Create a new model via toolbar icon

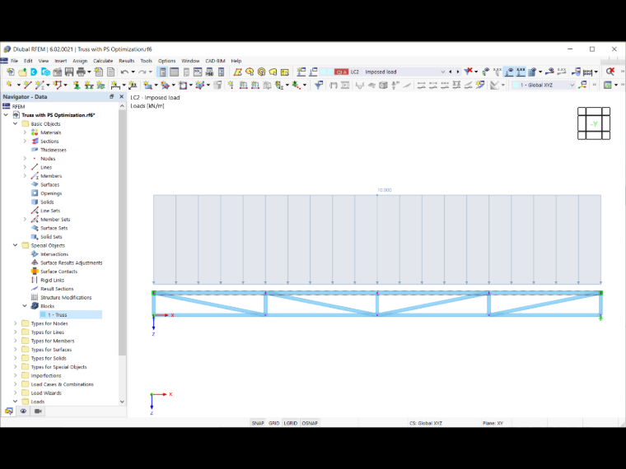pos(11,72)
